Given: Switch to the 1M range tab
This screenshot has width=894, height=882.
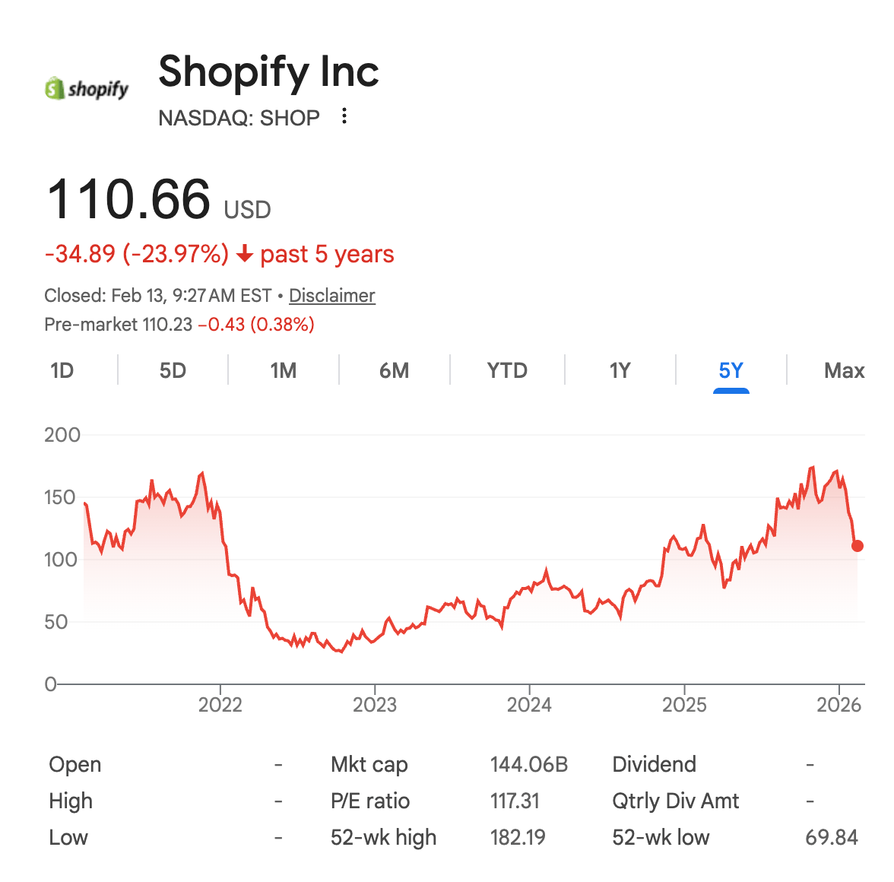Looking at the screenshot, I should 284,370.
